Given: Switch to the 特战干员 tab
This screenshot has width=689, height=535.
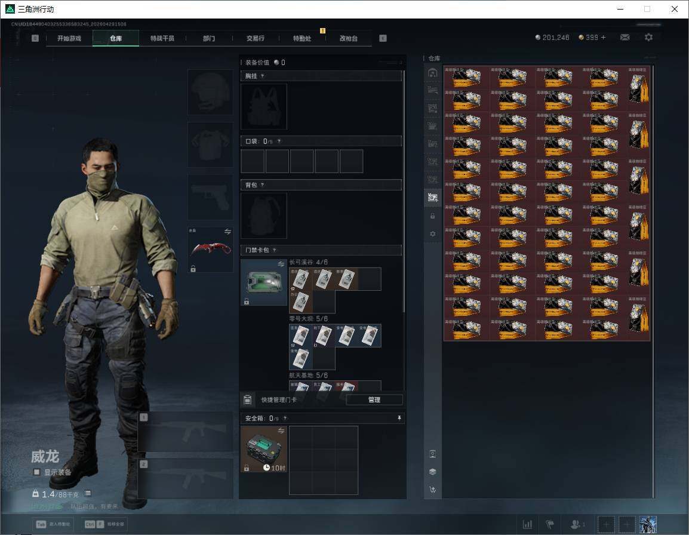Looking at the screenshot, I should click(162, 38).
